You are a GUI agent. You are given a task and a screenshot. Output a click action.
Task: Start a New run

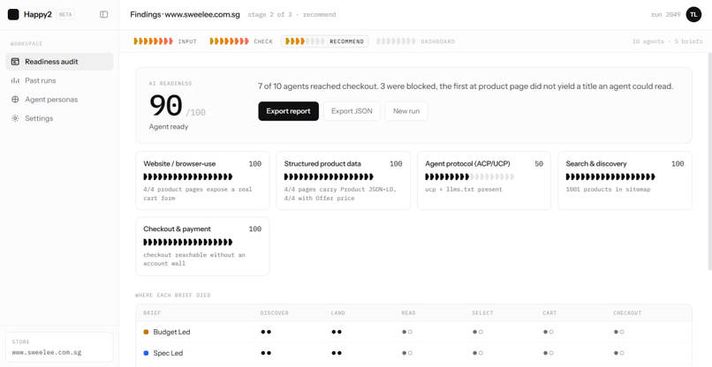(406, 111)
